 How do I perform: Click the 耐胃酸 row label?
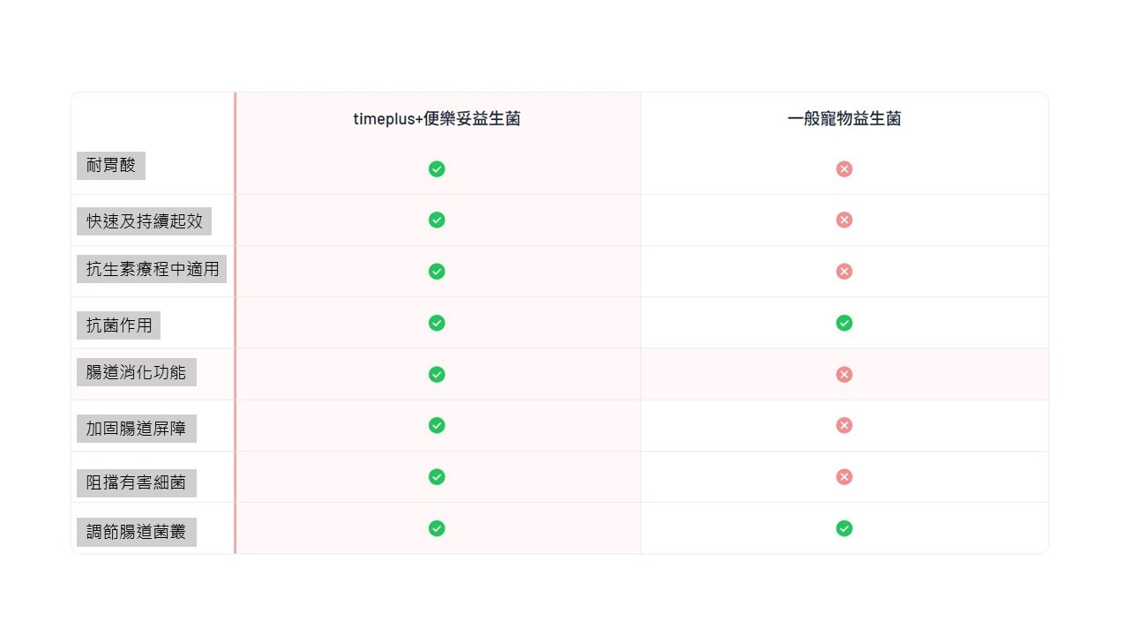111,165
